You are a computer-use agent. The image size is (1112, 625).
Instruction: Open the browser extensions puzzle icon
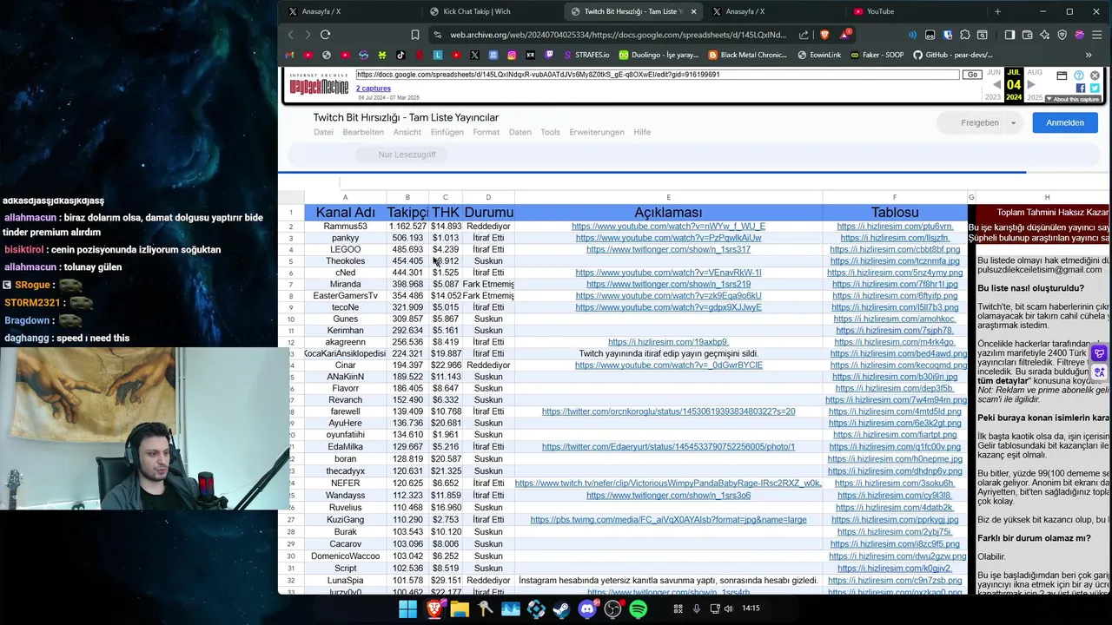pos(964,35)
